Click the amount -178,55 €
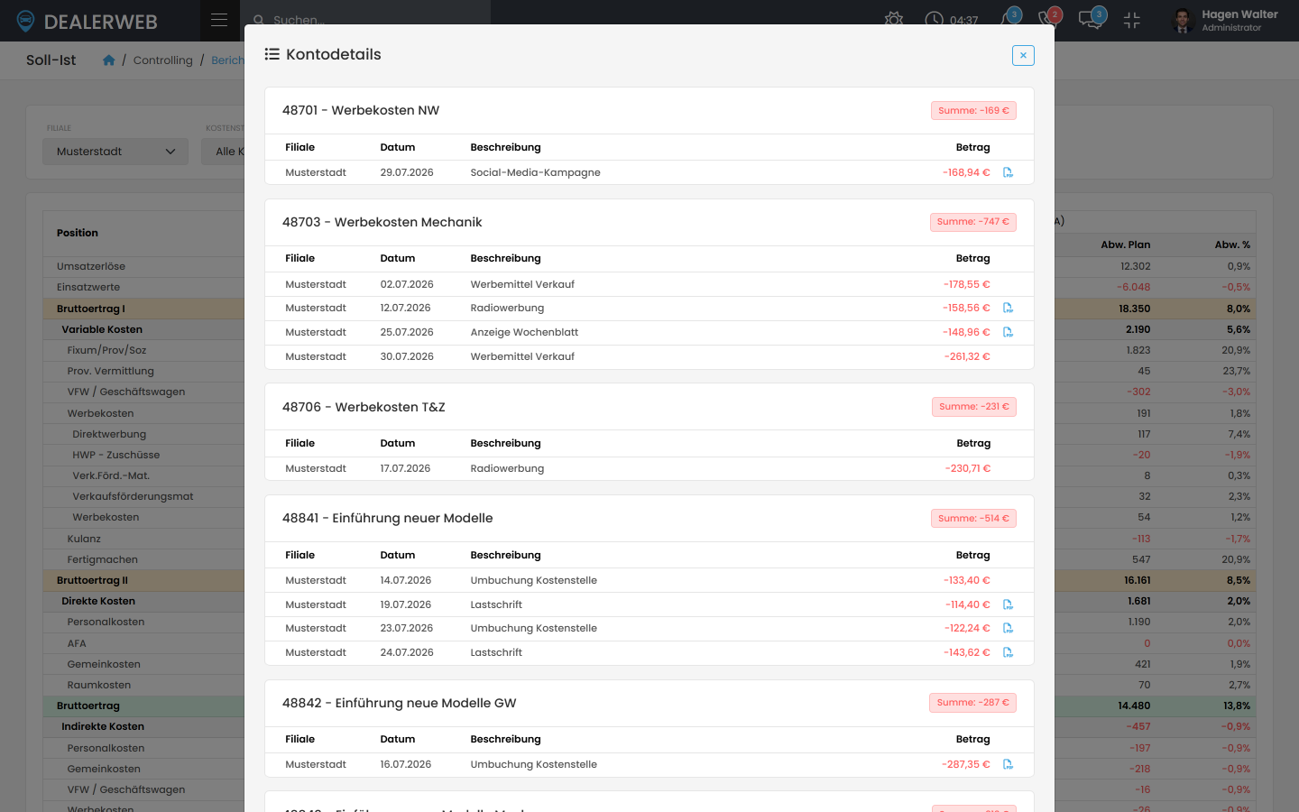 pyautogui.click(x=967, y=284)
